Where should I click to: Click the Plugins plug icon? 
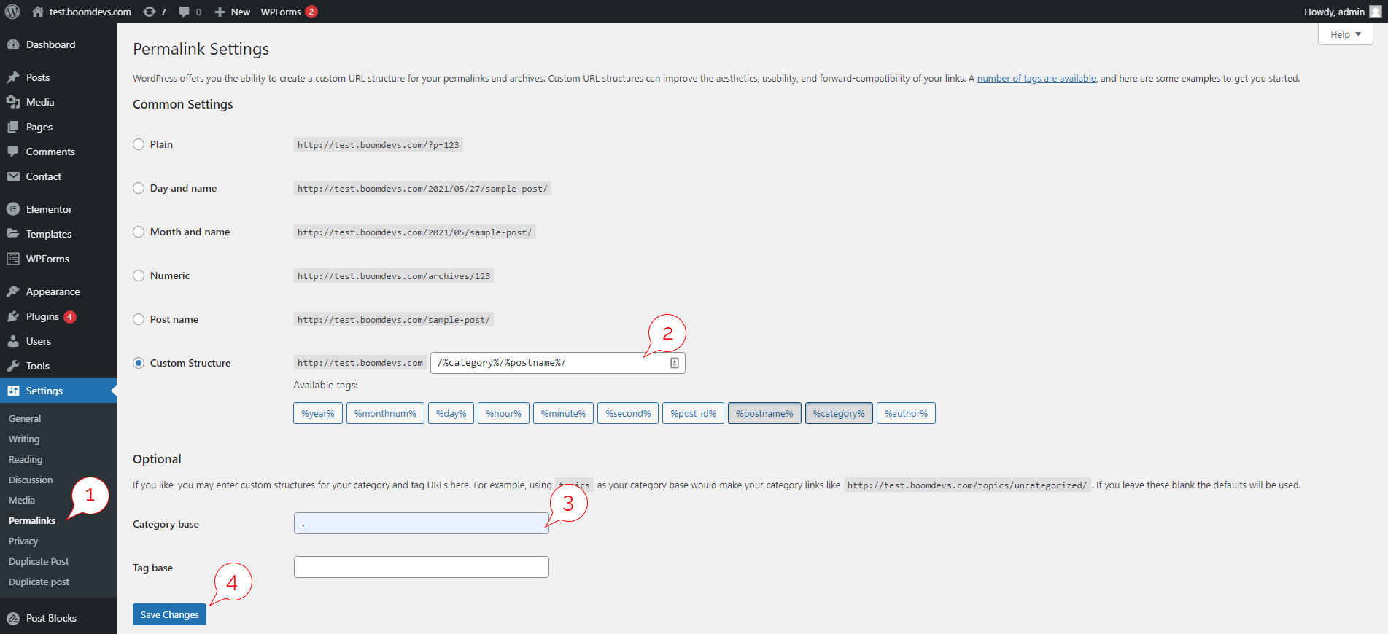pyautogui.click(x=13, y=316)
